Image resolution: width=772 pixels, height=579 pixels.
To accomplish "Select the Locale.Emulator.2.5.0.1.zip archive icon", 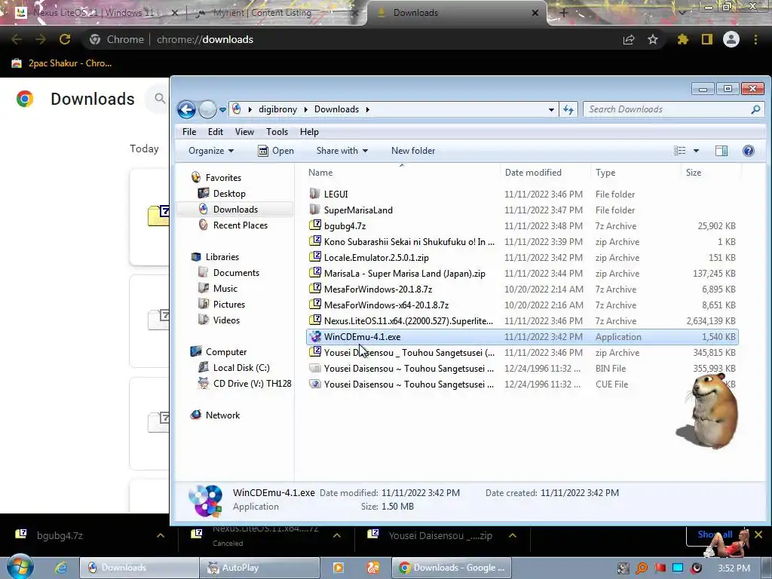I will (315, 257).
